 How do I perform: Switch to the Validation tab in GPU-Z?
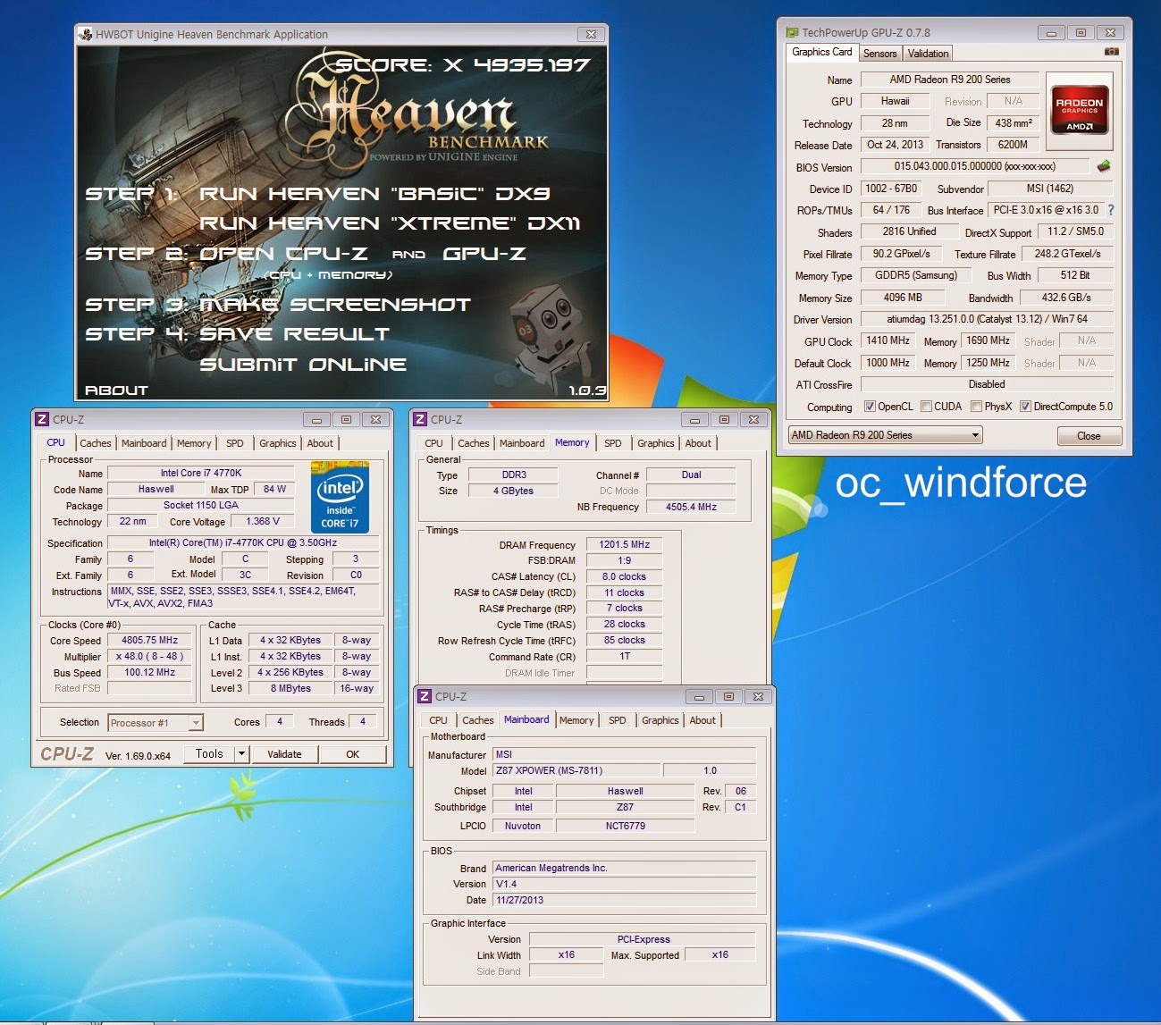[928, 54]
